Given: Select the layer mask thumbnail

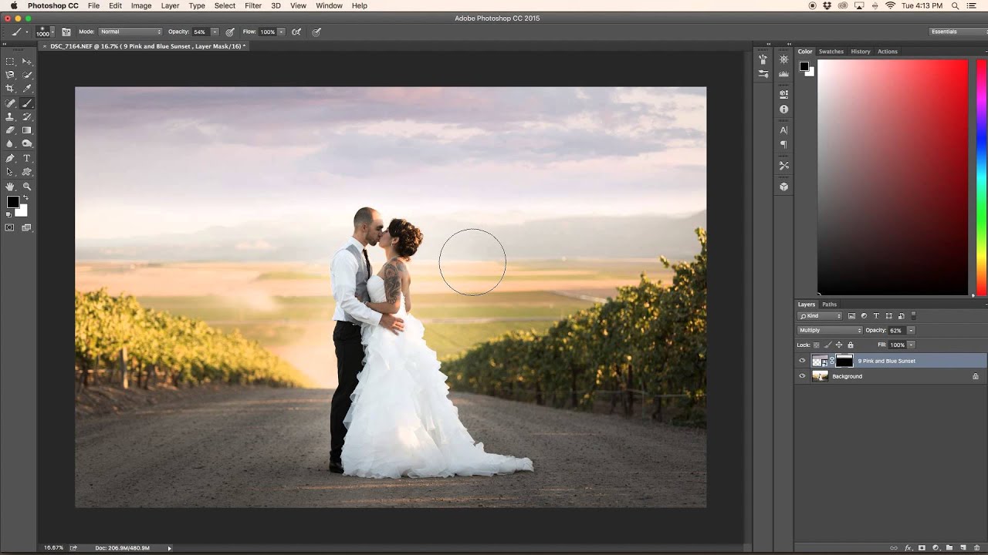Looking at the screenshot, I should point(844,361).
